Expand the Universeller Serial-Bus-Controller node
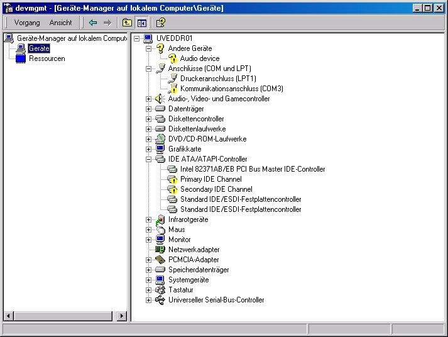This screenshot has height=337, width=448. [149, 300]
